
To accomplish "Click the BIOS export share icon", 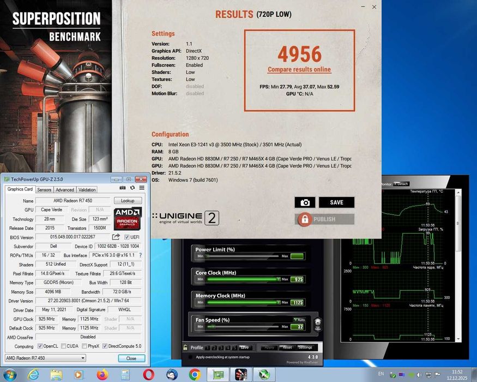I will point(116,237).
